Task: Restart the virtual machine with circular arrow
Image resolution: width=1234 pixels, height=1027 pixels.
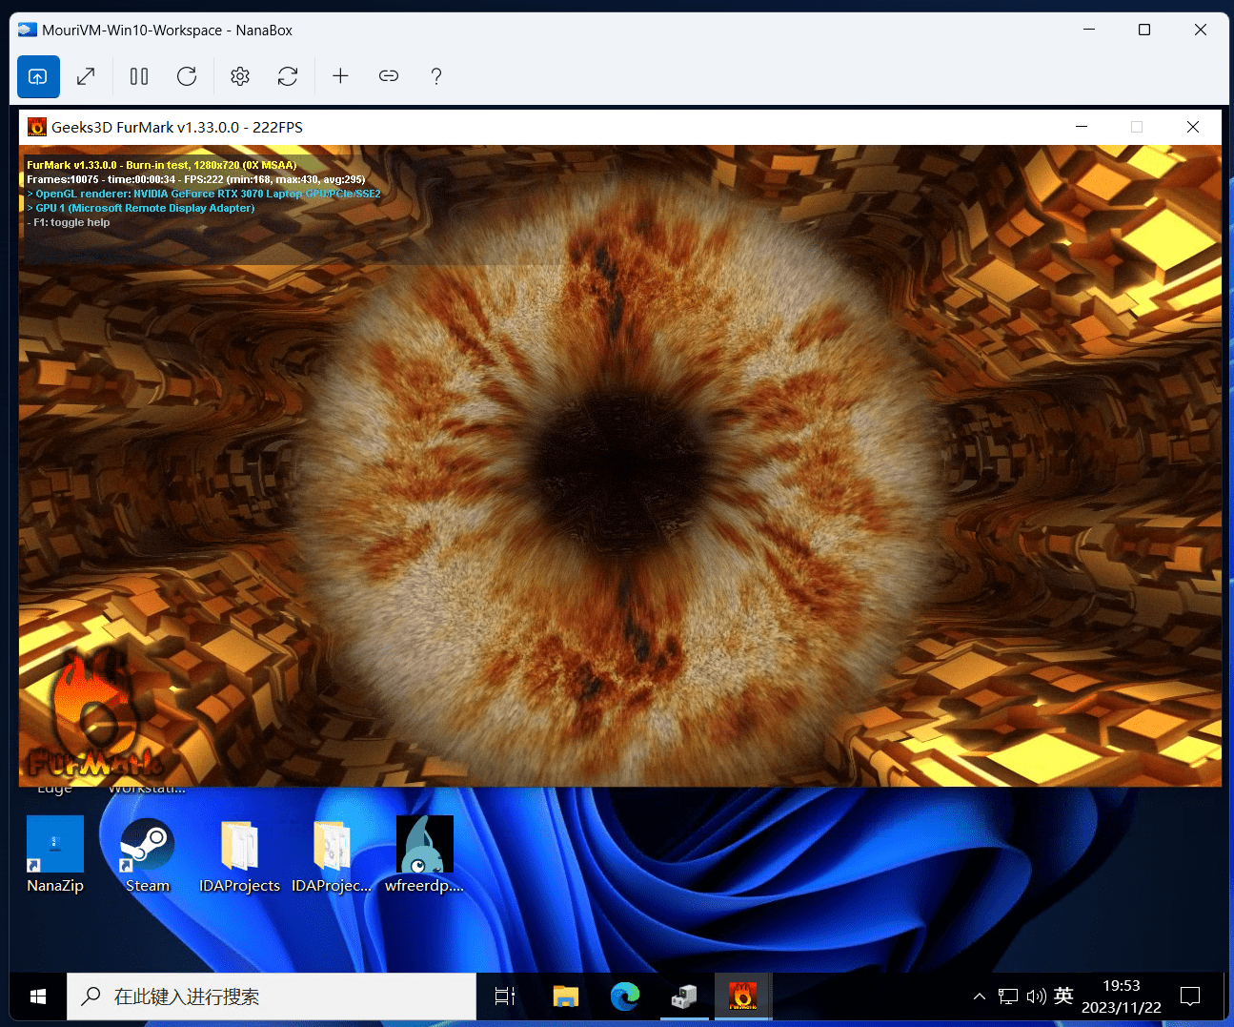Action: click(187, 76)
